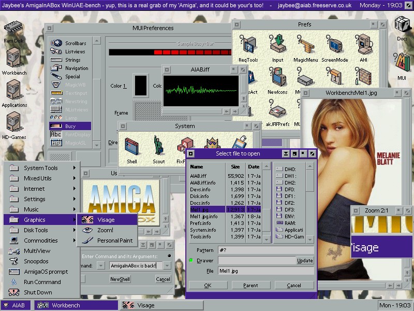Select Personal Paint from the Graphics submenu

(114, 241)
